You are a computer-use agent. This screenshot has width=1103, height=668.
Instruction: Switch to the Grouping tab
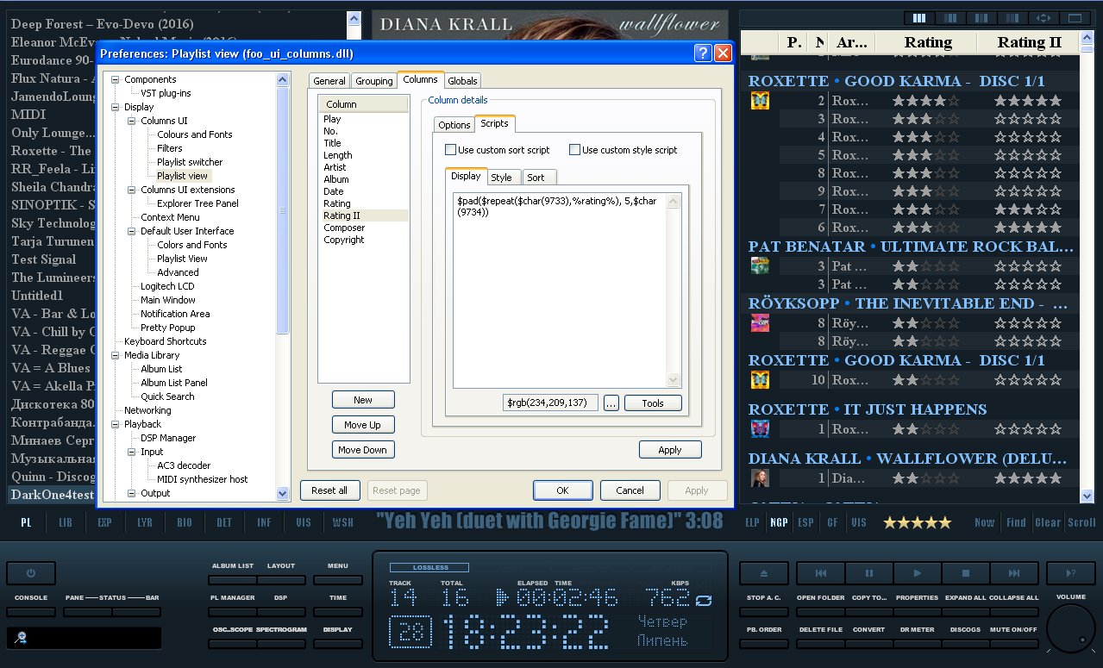pyautogui.click(x=373, y=81)
